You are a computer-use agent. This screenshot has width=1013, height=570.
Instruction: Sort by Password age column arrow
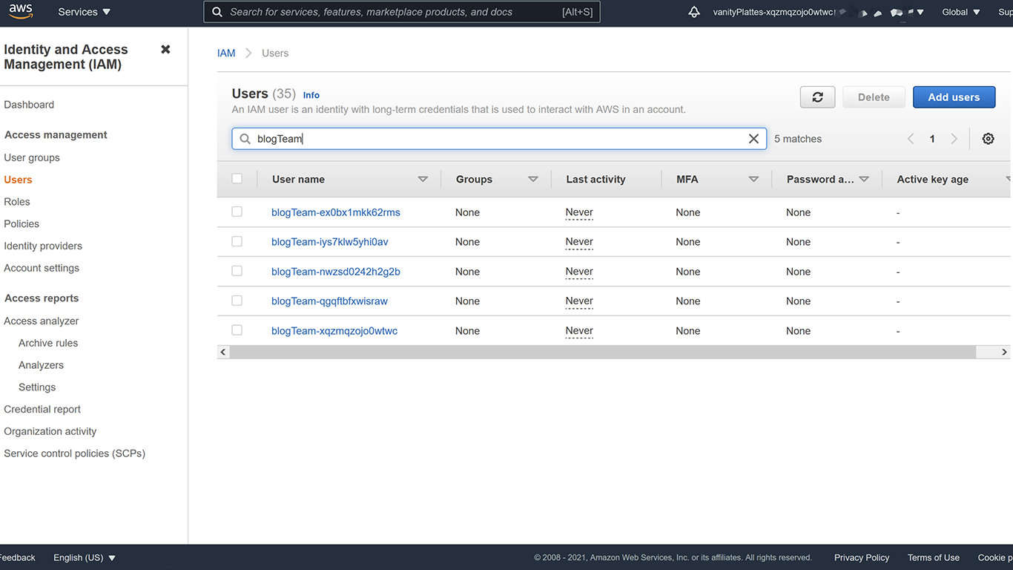864,180
